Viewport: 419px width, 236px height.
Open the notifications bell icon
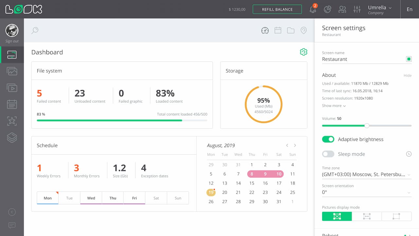[x=313, y=10]
